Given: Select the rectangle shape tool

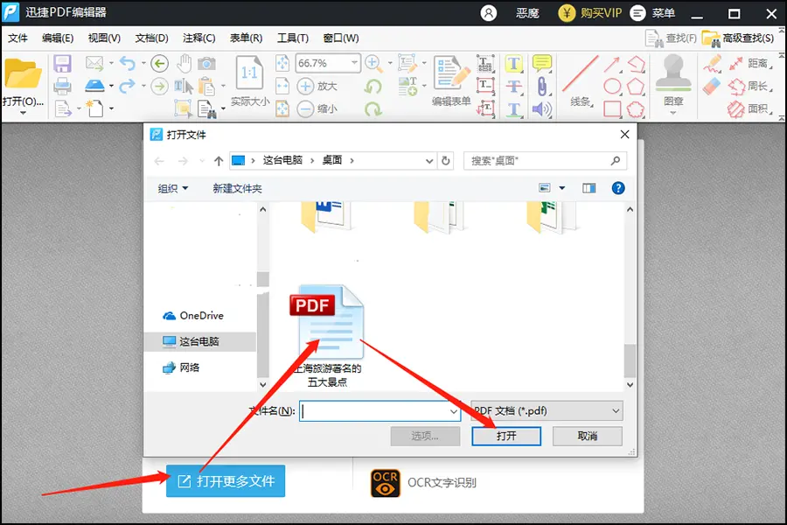Looking at the screenshot, I should point(612,109).
